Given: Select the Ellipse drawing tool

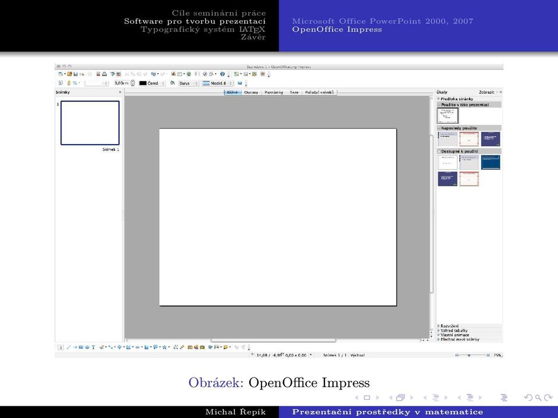Looking at the screenshot, I should point(87,347).
